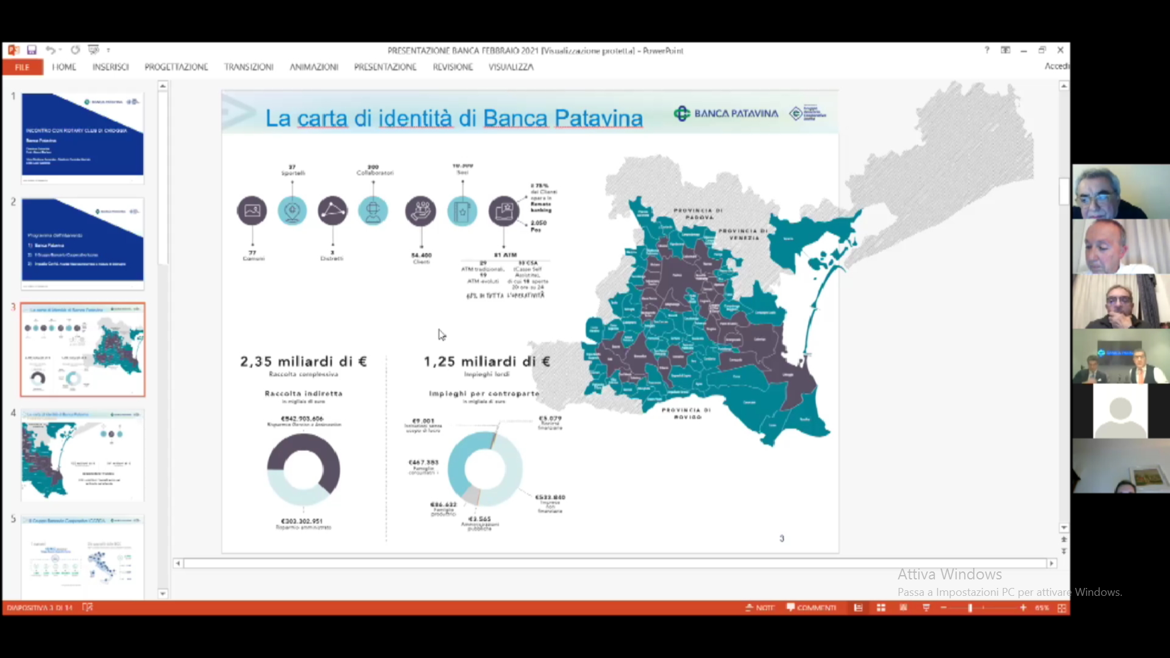Open the REVISIONE ribbon tab
This screenshot has width=1170, height=658.
453,67
